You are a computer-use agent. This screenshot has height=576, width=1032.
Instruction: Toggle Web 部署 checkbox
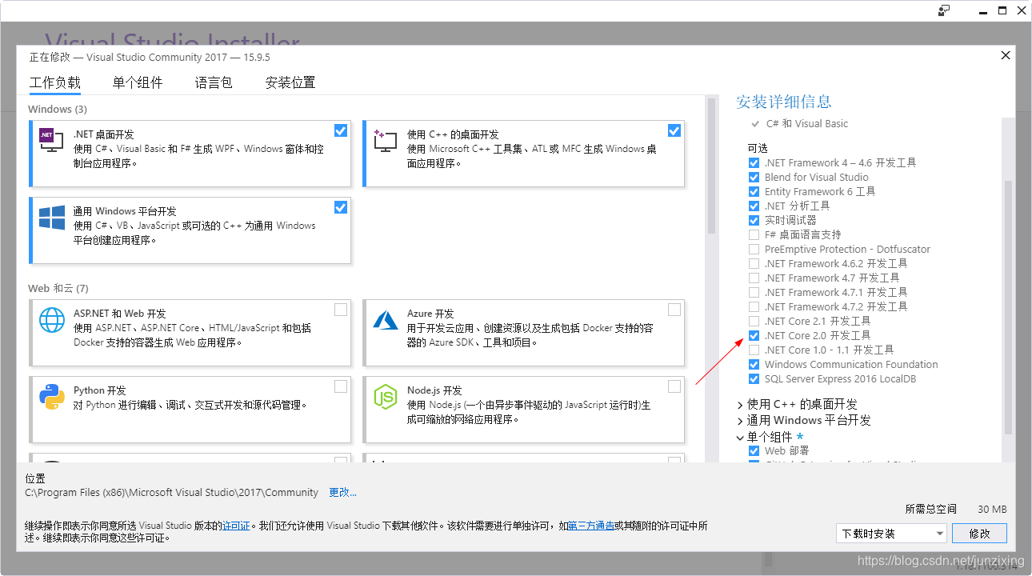click(x=754, y=450)
